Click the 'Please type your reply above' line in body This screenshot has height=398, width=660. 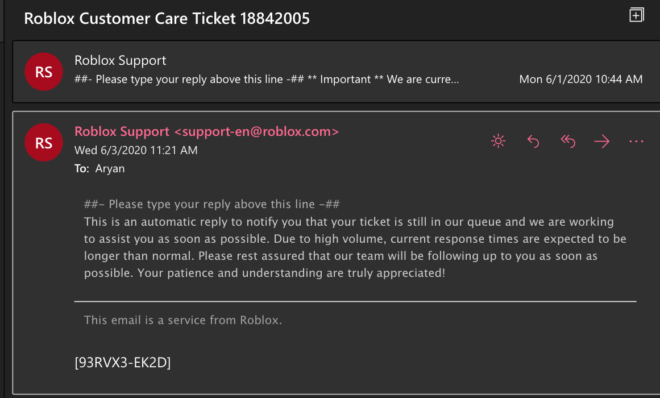[x=211, y=205]
